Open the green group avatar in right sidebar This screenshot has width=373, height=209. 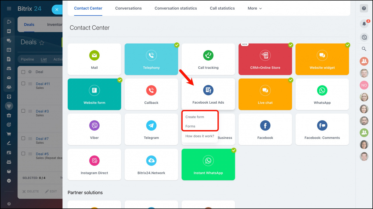[364, 133]
